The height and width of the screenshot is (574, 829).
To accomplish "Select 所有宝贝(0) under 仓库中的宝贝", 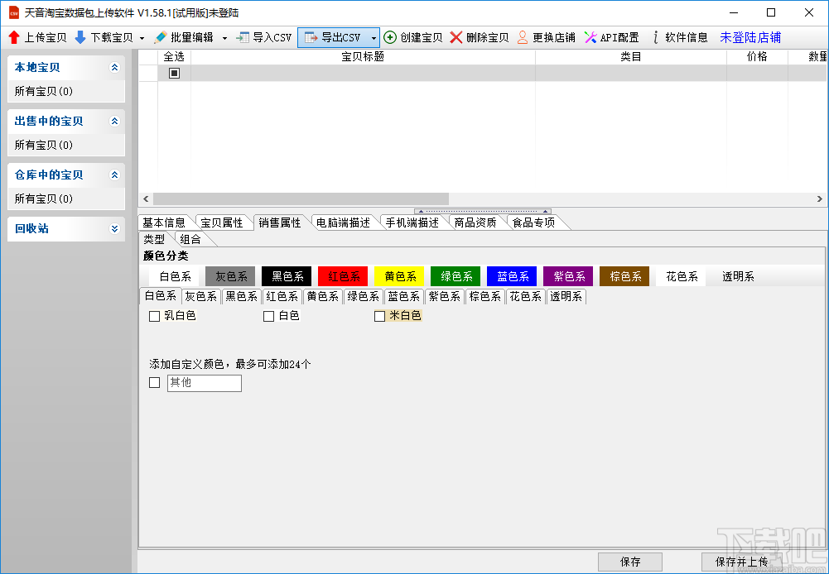I will (x=43, y=199).
